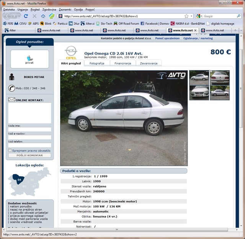The image size is (245, 239).
Task: Click region 04 on the Slovenia map
Action: (18, 179)
